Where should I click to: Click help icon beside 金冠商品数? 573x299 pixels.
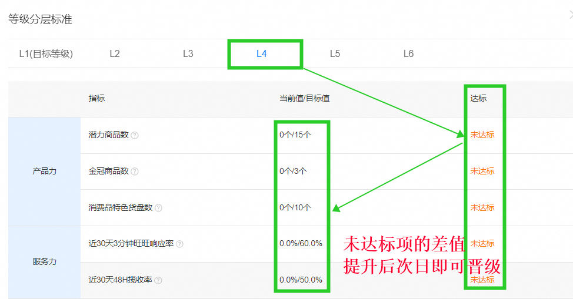[x=135, y=172]
